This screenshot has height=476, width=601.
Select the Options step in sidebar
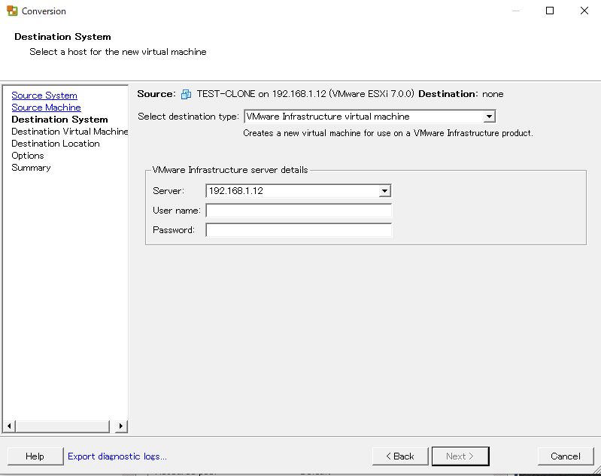tap(28, 156)
